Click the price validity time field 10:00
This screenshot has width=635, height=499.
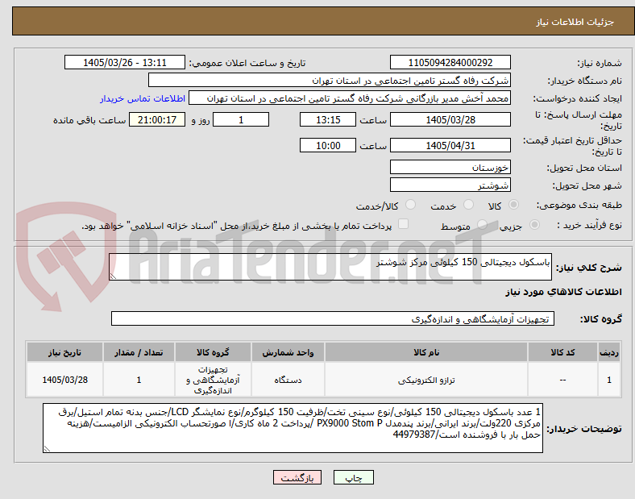click(x=328, y=145)
